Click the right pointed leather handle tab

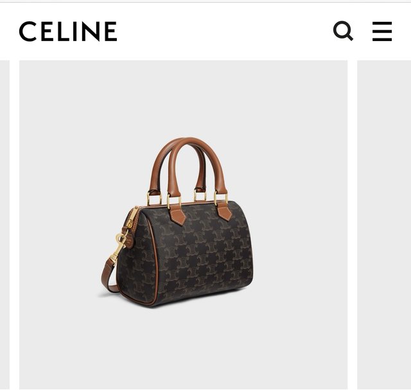224,211
